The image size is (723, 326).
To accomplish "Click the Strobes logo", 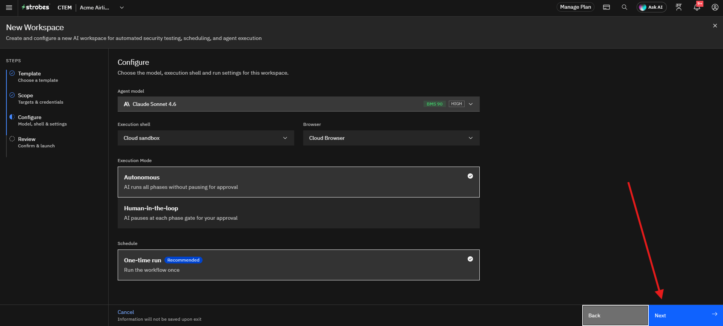I will [x=35, y=7].
